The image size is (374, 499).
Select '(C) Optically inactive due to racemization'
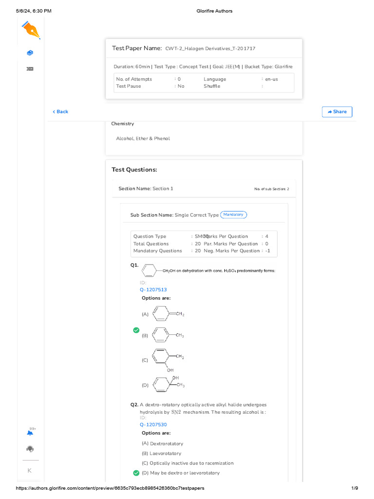(x=187, y=463)
